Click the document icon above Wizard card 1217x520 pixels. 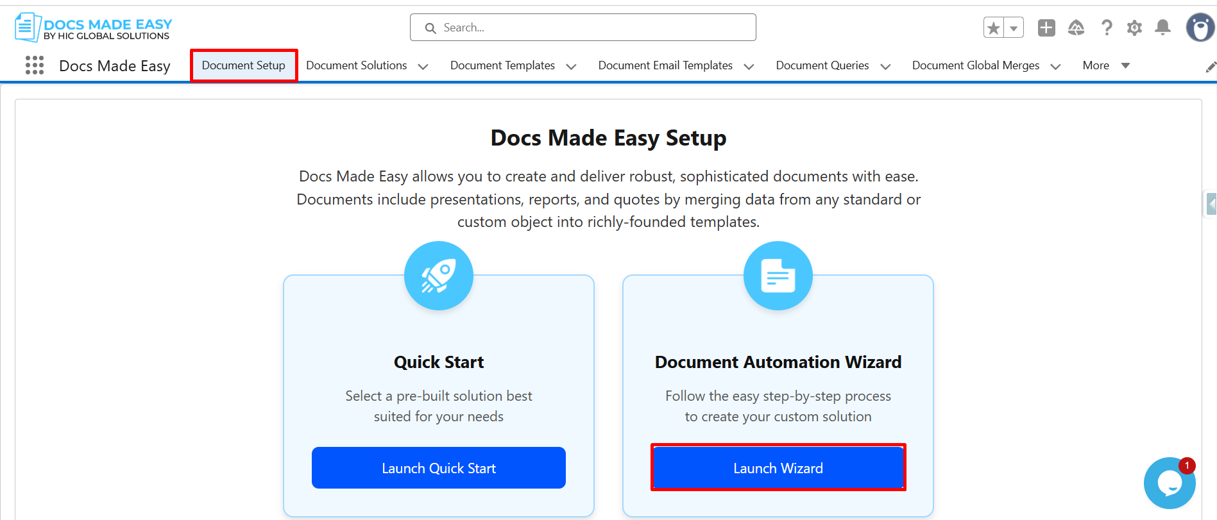coord(778,276)
